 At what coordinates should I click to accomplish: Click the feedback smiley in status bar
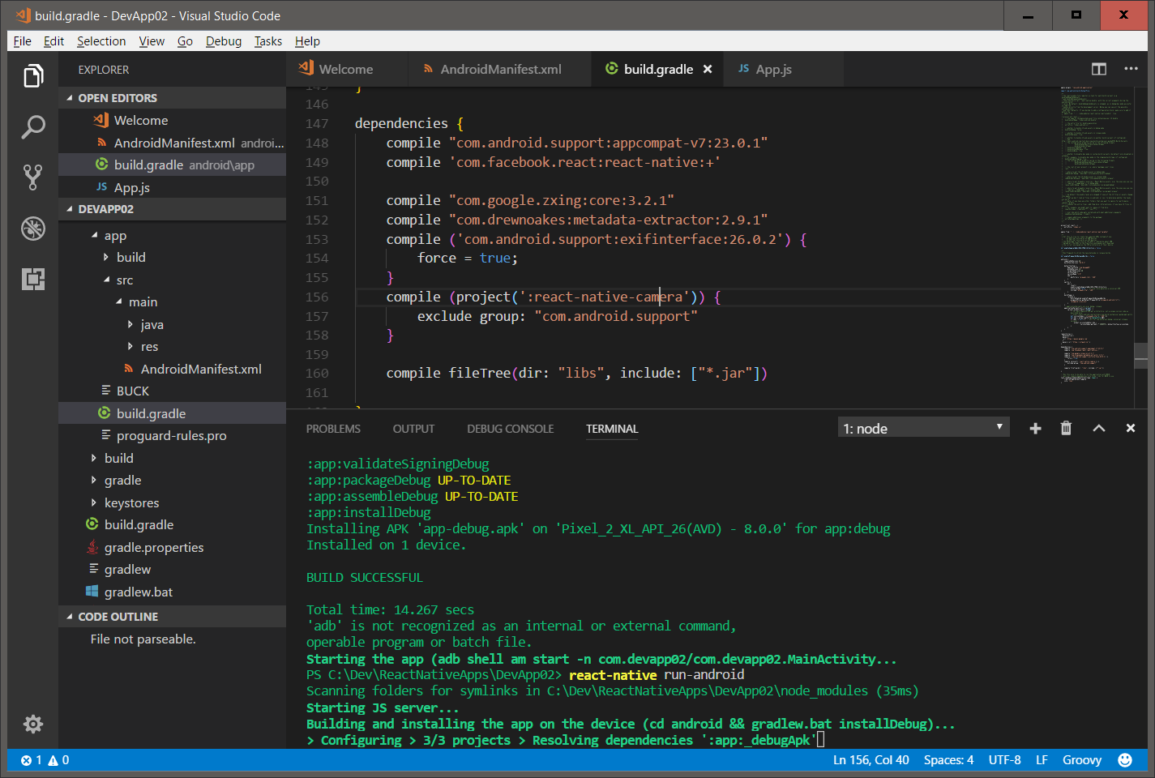click(1125, 760)
